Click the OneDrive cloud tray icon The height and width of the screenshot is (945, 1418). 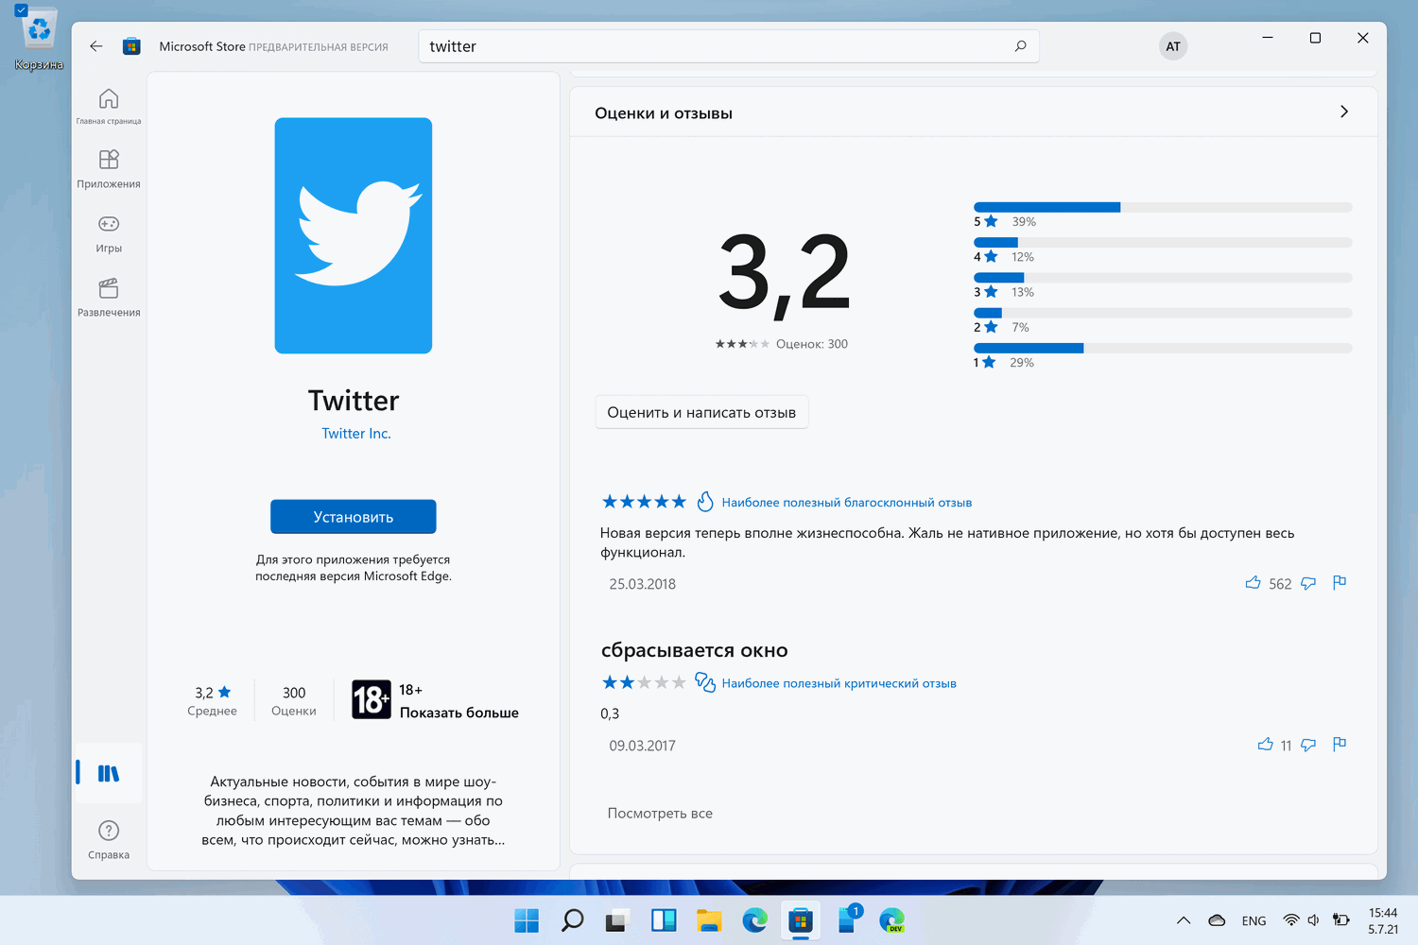point(1217,920)
